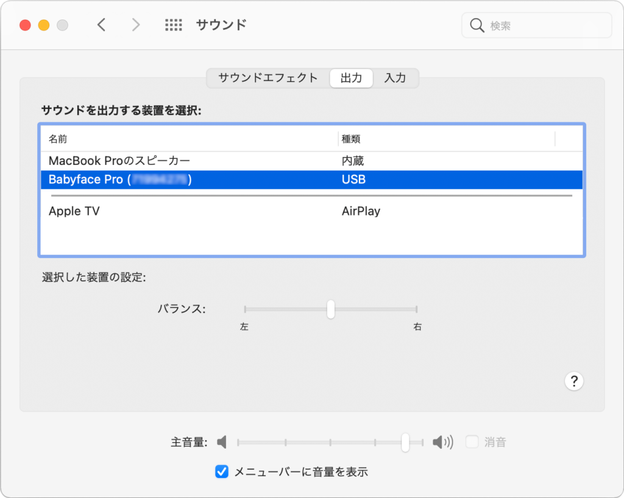Image resolution: width=624 pixels, height=498 pixels.
Task: Open help with the question mark button
Action: pos(573,381)
